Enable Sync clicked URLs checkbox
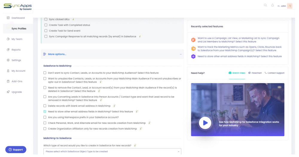Image resolution: width=299 pixels, height=157 pixels. coord(46,19)
